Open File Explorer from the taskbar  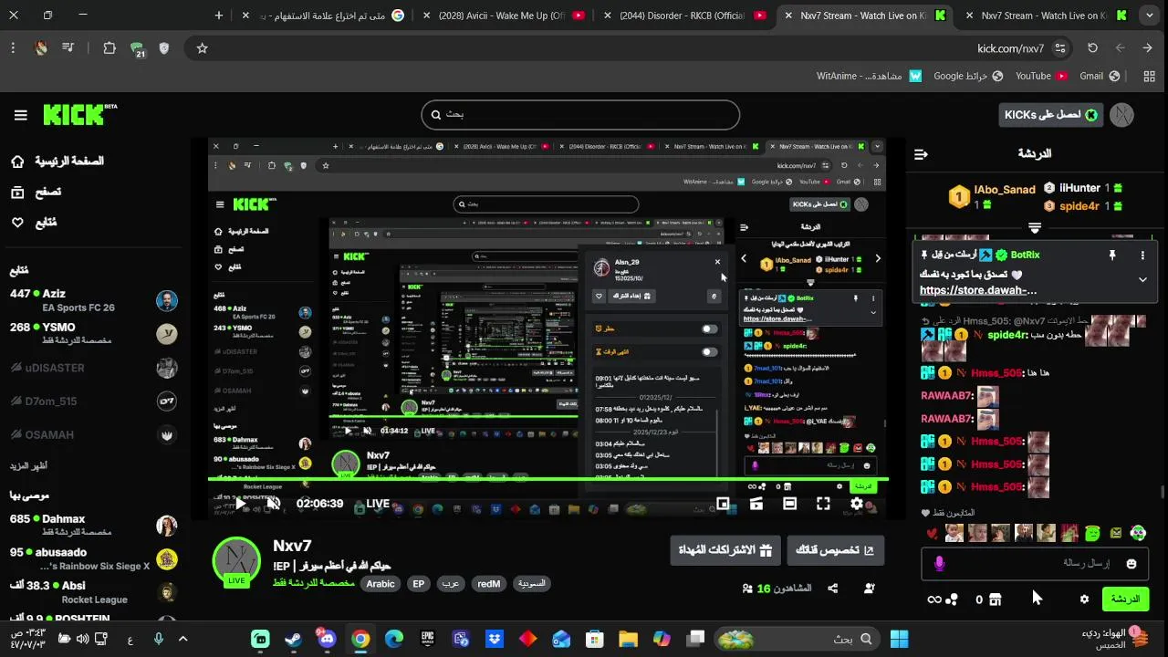pyautogui.click(x=628, y=639)
